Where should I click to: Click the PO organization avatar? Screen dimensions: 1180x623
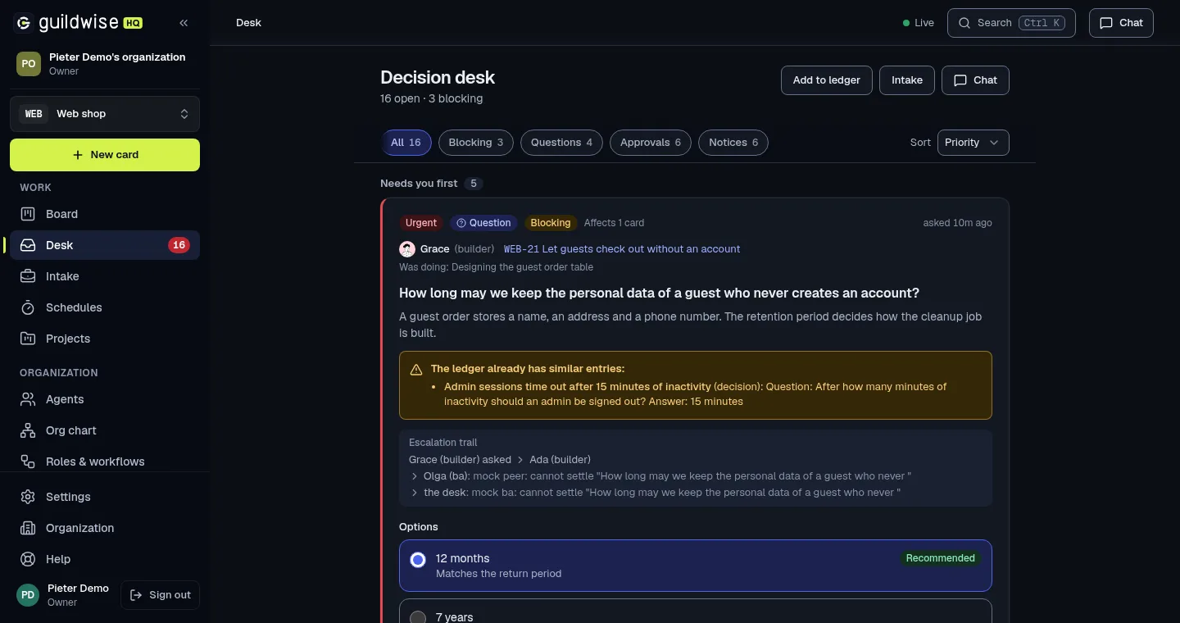pos(29,63)
